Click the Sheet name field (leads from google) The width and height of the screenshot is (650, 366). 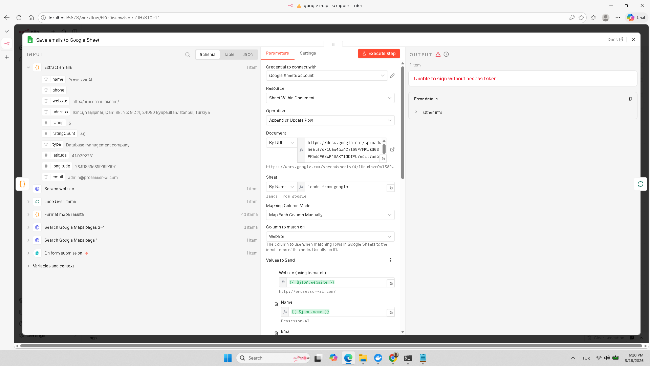click(x=345, y=187)
